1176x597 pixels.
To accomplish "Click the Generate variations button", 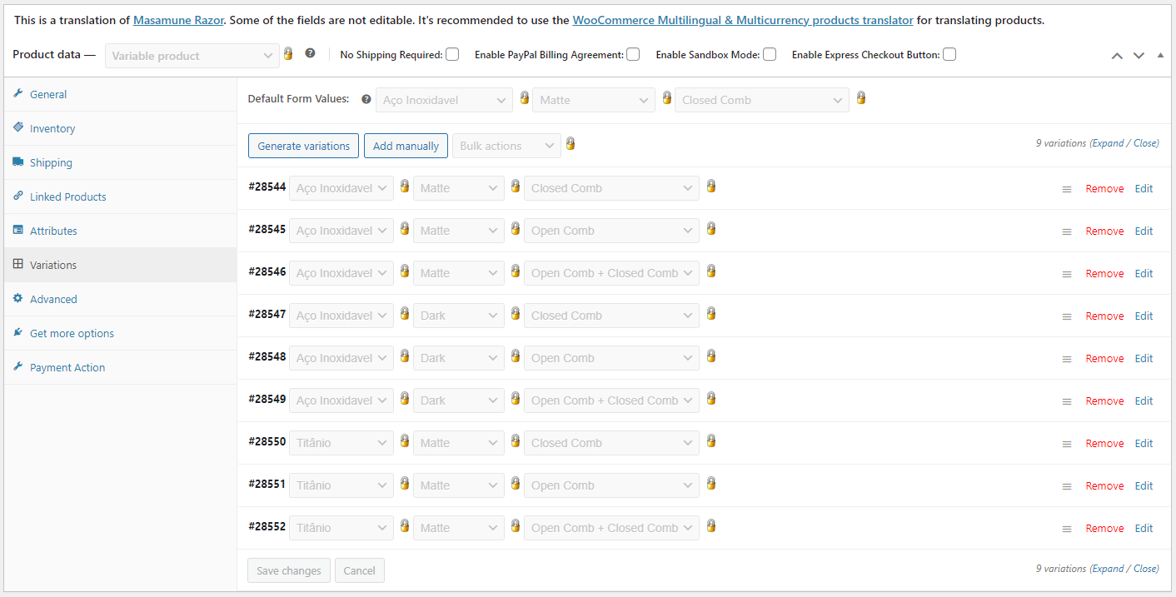I will [x=303, y=146].
